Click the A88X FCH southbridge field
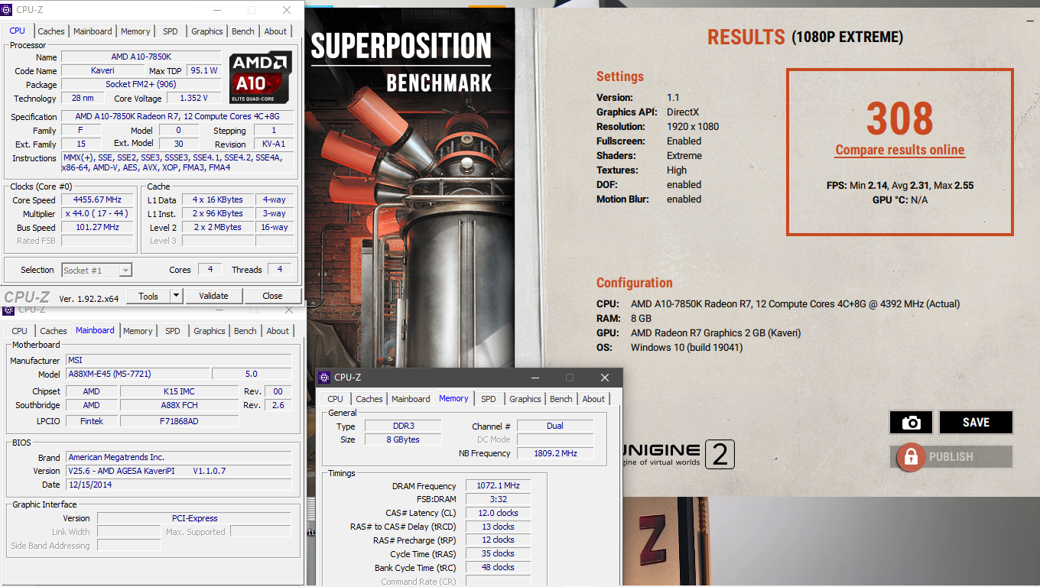1040x587 pixels. click(180, 406)
